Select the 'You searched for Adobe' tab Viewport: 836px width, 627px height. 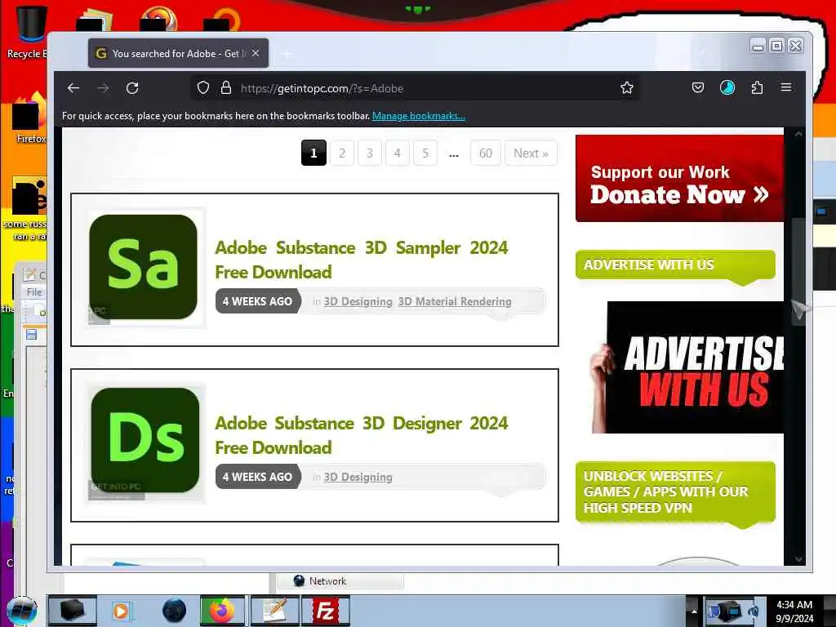178,53
